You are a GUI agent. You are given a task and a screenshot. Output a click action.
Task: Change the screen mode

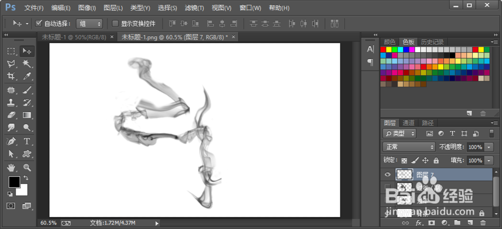(27, 206)
